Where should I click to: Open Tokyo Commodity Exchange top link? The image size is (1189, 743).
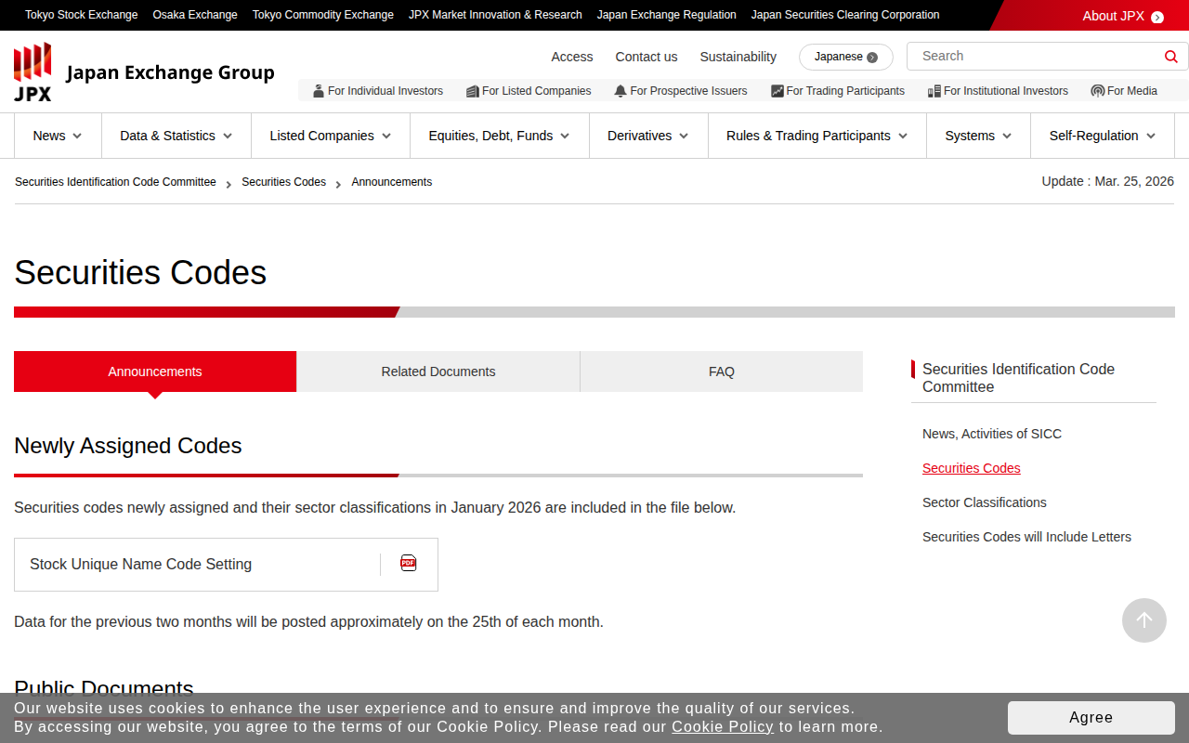pos(323,15)
